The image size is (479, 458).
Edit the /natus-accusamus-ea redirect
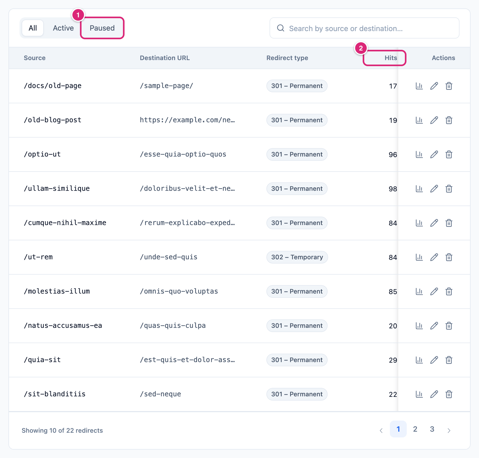click(434, 326)
